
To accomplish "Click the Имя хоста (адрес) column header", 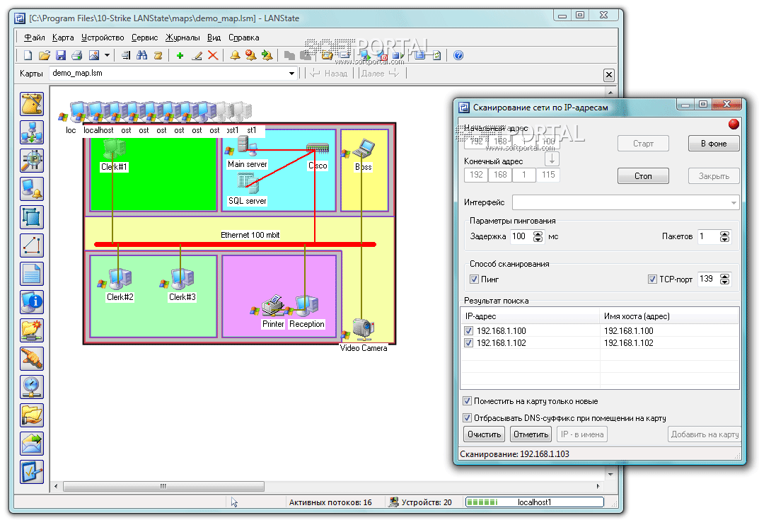I will click(x=669, y=316).
